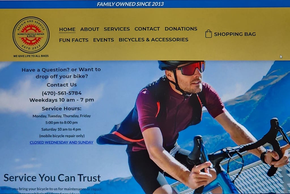The width and height of the screenshot is (290, 194).
Task: Go to the About page
Action: coord(90,29)
